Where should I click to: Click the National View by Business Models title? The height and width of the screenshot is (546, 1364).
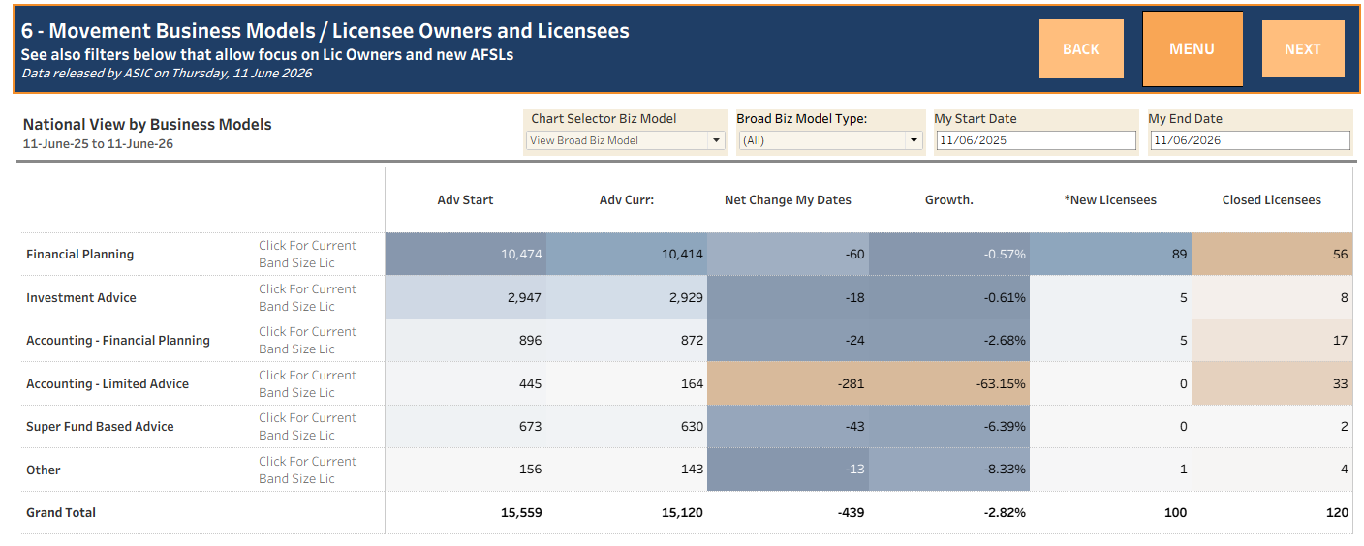(147, 124)
